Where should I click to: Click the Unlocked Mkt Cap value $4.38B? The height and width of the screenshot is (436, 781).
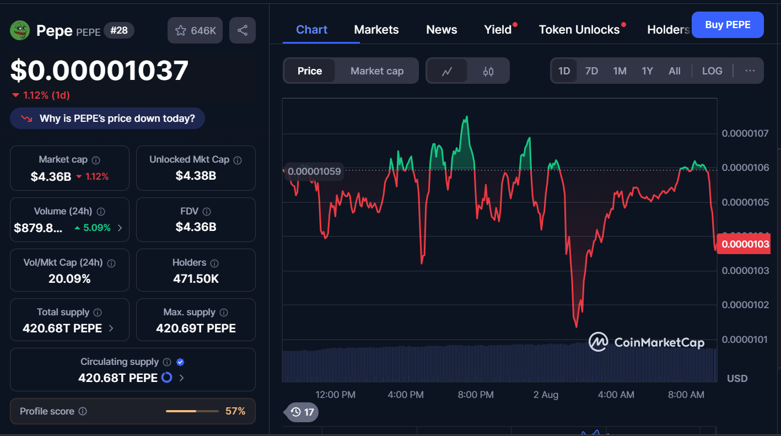pos(196,176)
